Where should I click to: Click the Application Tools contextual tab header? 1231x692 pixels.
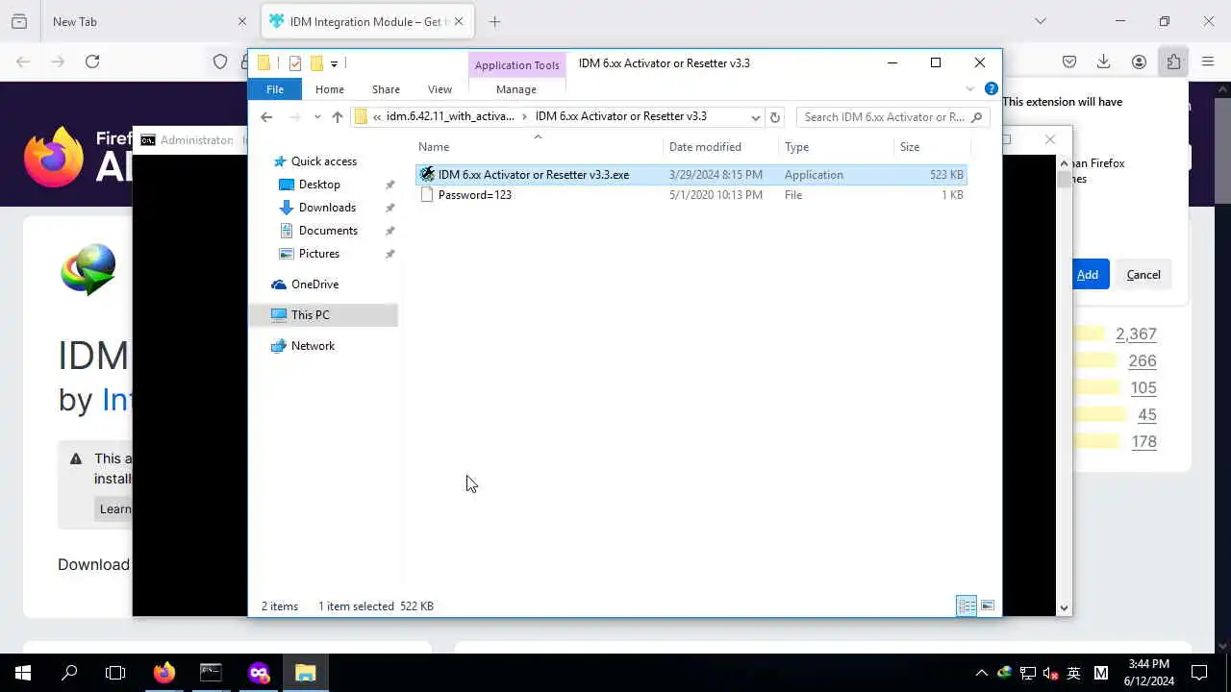click(516, 65)
